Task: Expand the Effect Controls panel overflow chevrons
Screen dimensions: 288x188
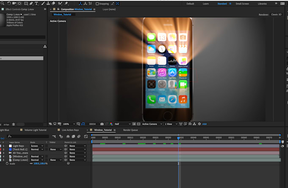Action: tap(45, 9)
